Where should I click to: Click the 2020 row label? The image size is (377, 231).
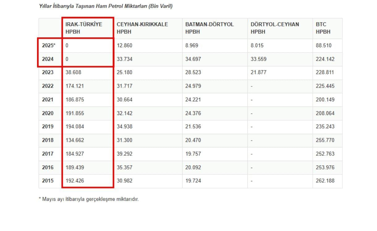[48, 113]
